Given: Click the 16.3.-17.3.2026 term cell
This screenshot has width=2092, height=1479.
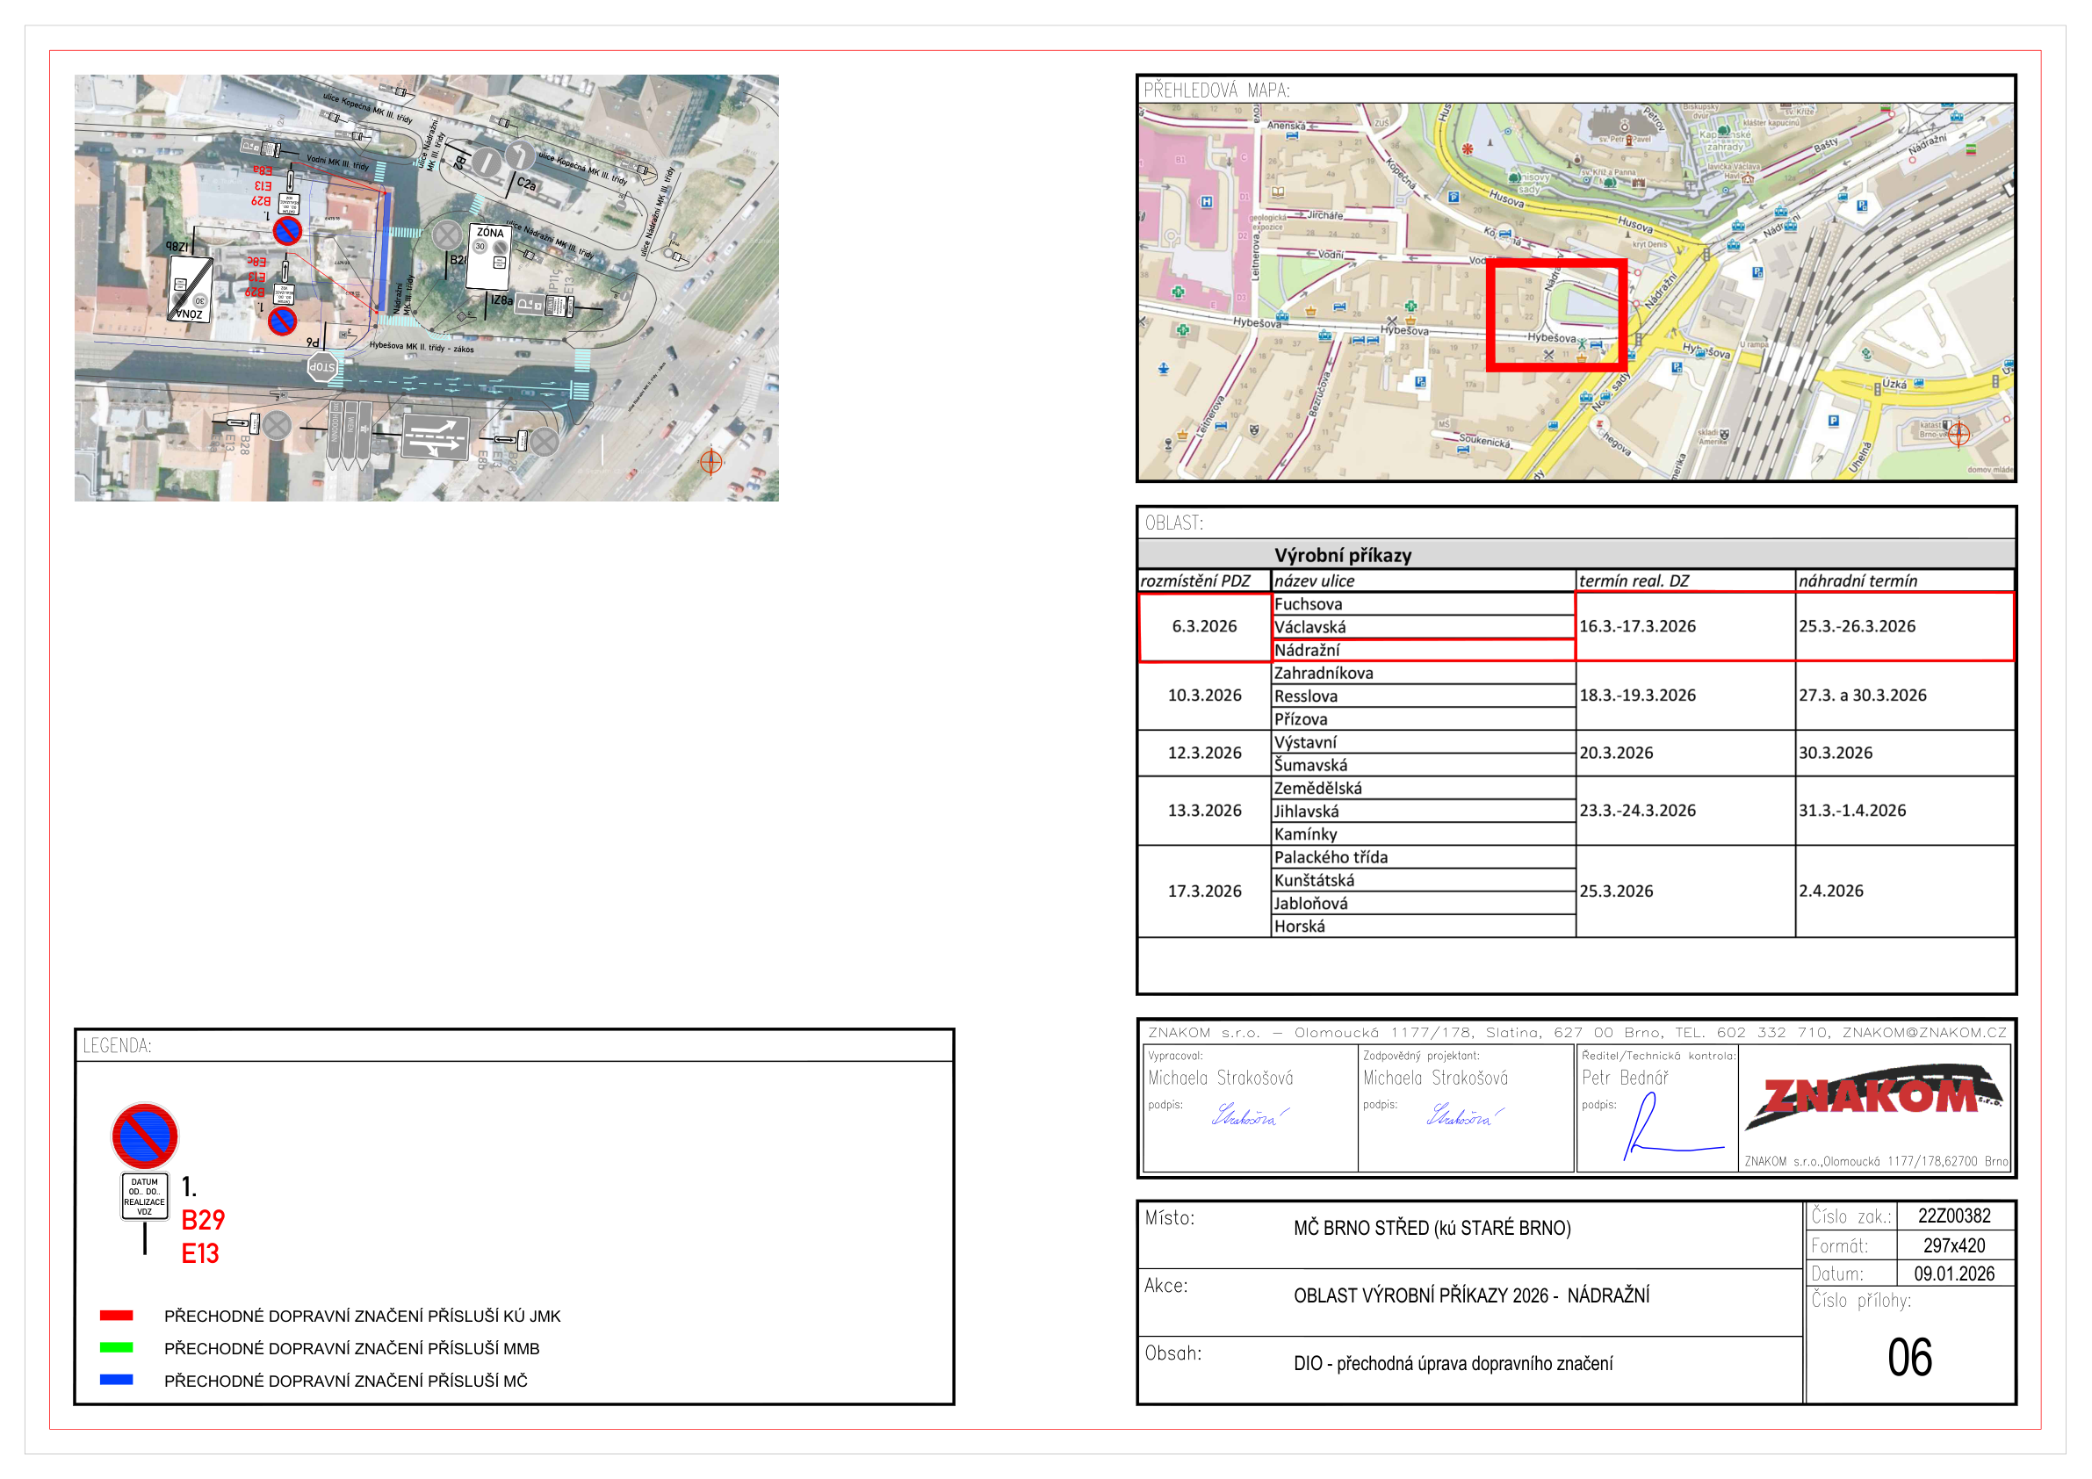Looking at the screenshot, I should click(1685, 626).
